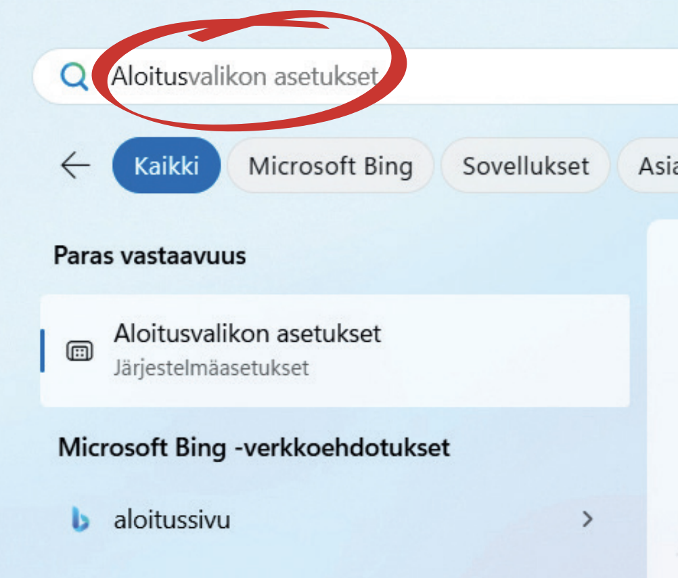Click the typed word 'Aloitus' in search
Image resolution: width=678 pixels, height=578 pixels.
[149, 76]
